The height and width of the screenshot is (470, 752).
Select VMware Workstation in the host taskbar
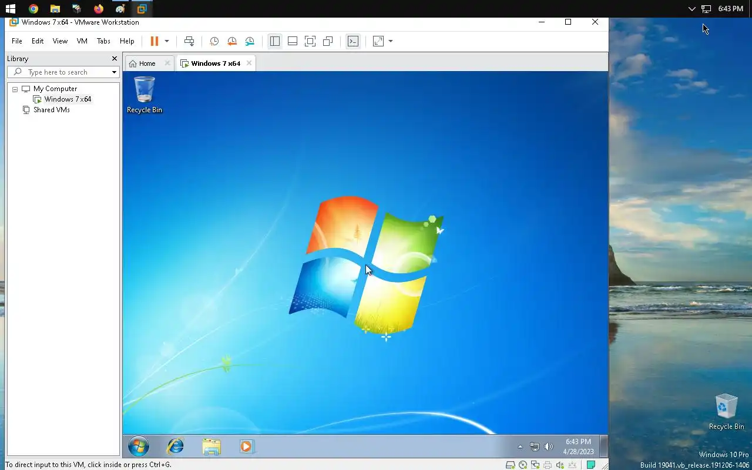[x=142, y=9]
